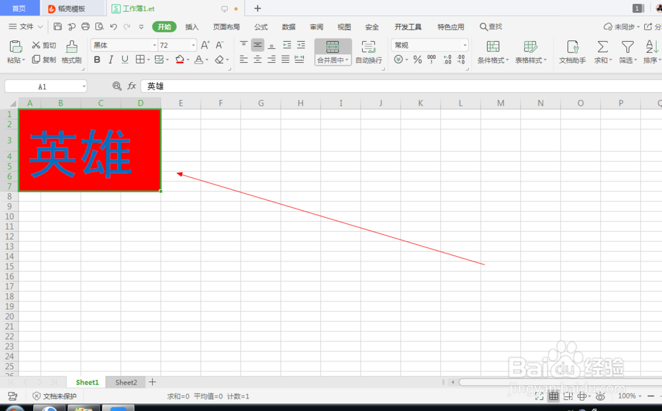
Task: Switch to page break preview in status bar
Action: coord(568,396)
